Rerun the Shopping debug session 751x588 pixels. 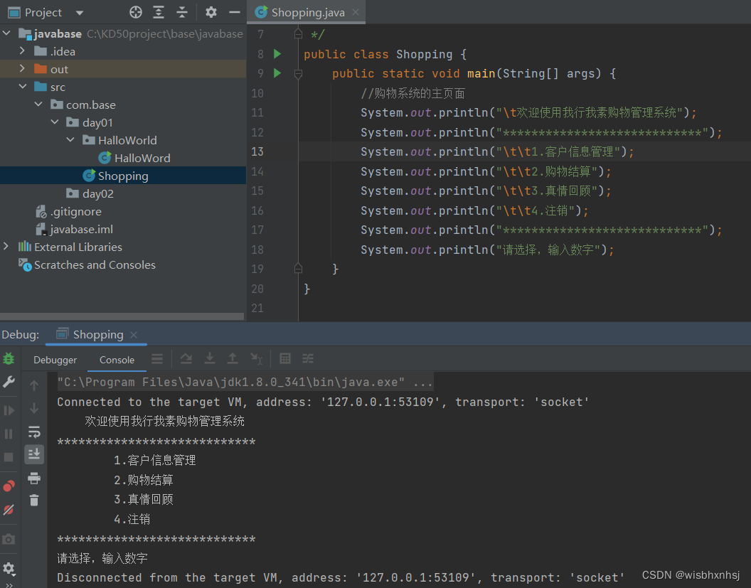click(x=9, y=359)
